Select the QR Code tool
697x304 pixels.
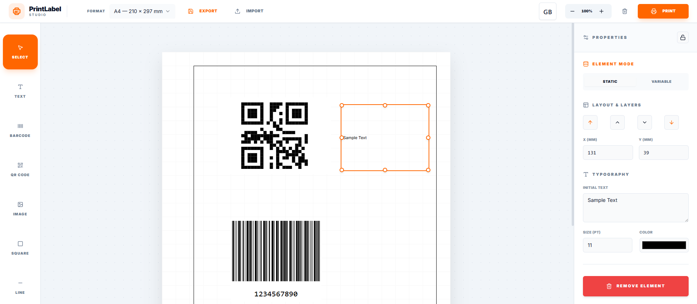click(20, 170)
